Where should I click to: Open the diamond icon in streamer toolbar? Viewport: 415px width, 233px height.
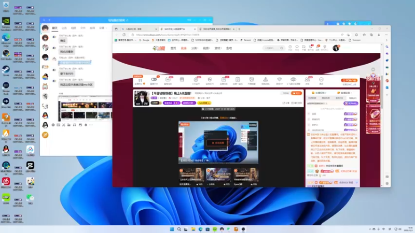click(x=279, y=79)
